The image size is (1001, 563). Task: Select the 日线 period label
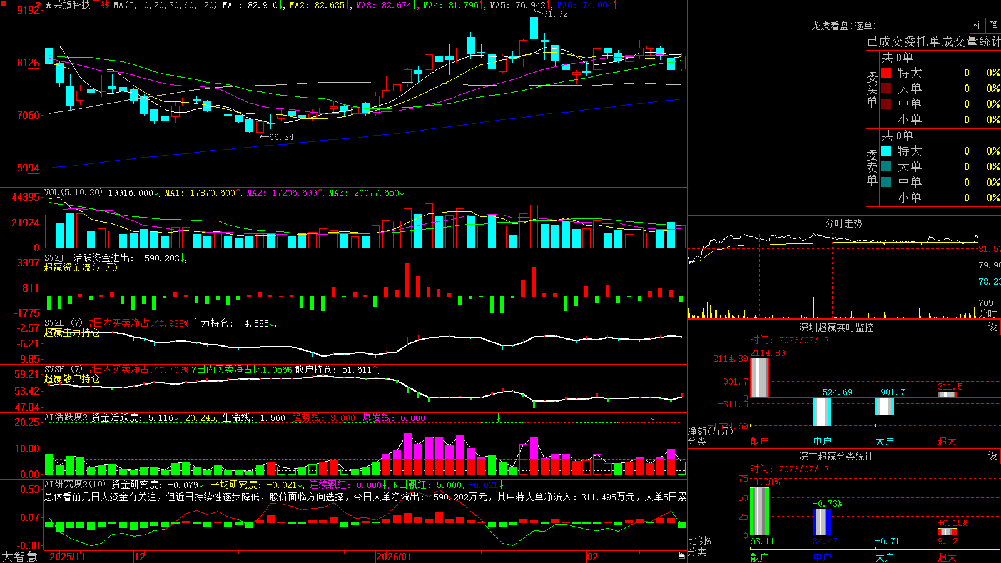[x=101, y=5]
